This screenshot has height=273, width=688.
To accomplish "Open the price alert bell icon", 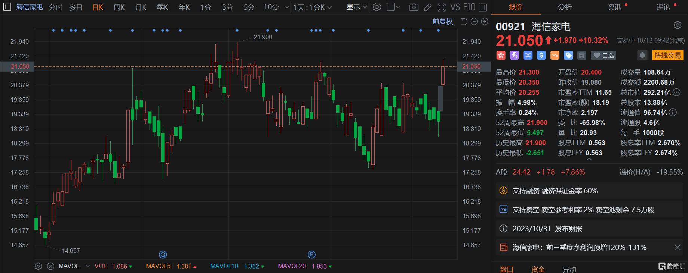I will click(642, 55).
